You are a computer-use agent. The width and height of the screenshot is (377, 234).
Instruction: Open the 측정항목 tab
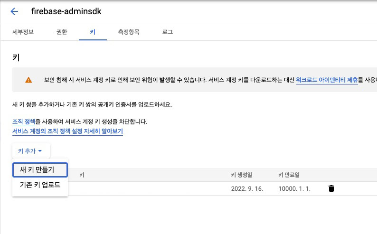coord(129,32)
